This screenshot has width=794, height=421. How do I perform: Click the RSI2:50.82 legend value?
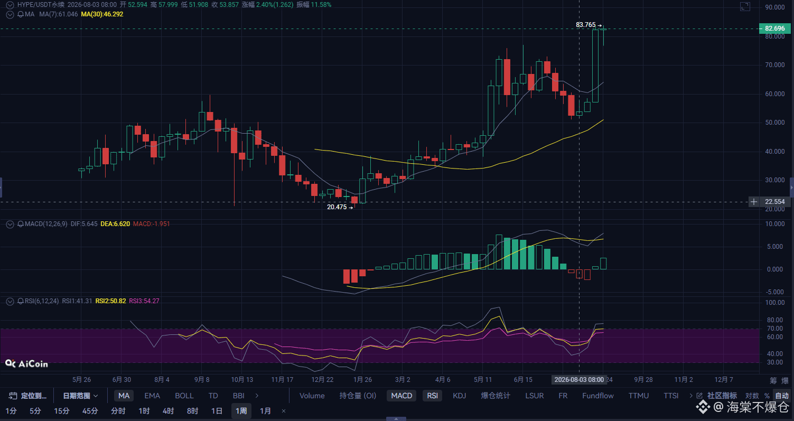(x=110, y=301)
